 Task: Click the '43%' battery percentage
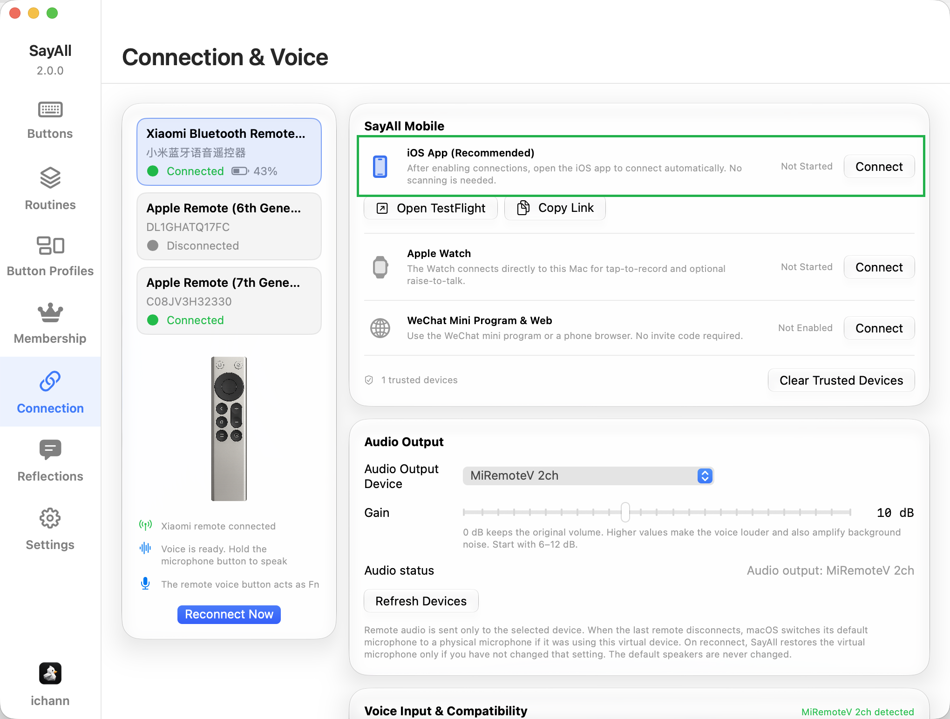point(265,171)
